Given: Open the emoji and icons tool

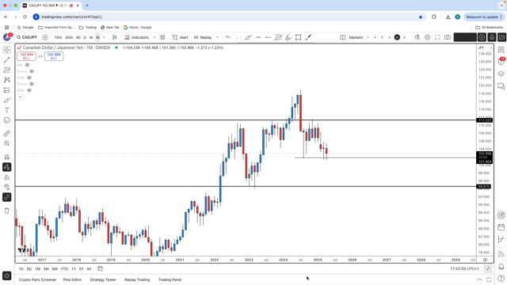Looking at the screenshot, I should 7,120.
